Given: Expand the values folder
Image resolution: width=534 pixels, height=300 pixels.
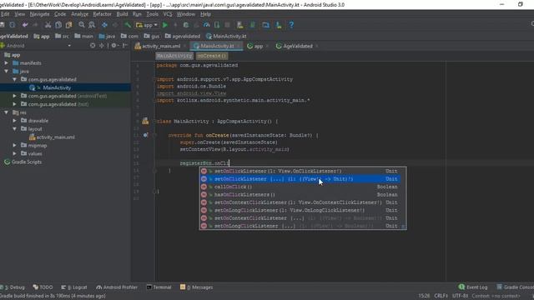Looking at the screenshot, I should point(15,153).
